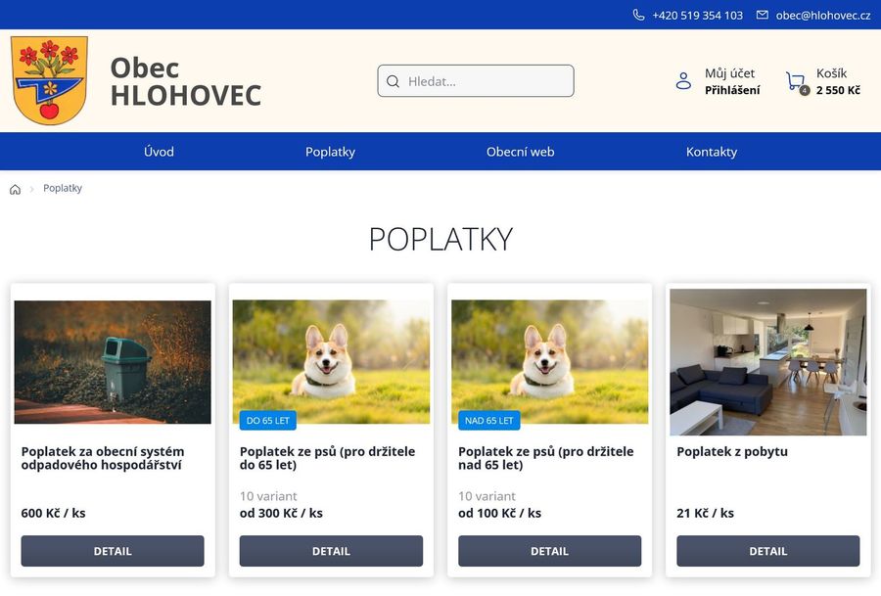Click into the Hledat search field
The height and width of the screenshot is (596, 881).
click(x=476, y=81)
